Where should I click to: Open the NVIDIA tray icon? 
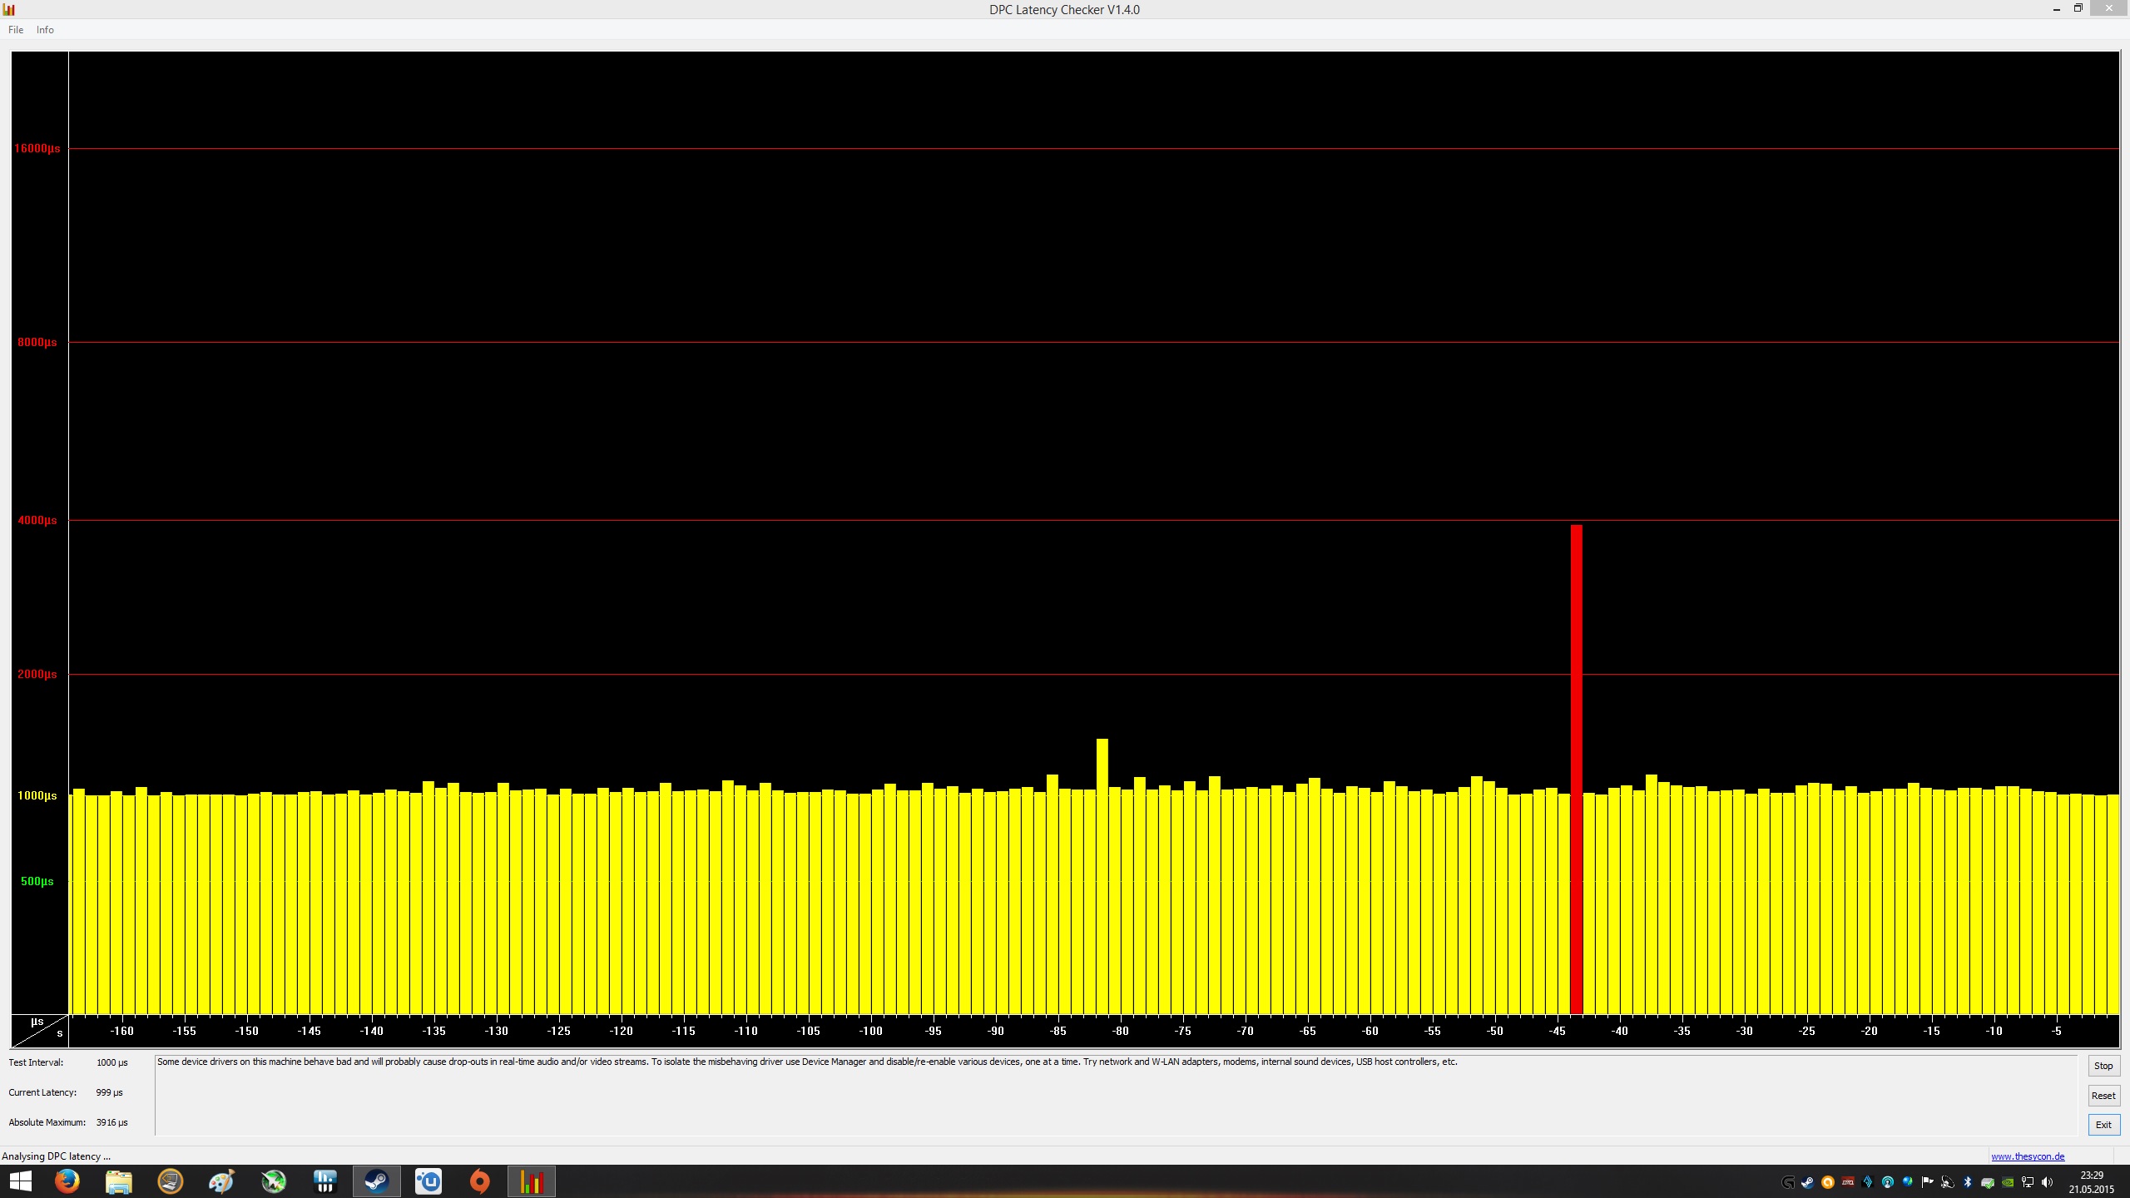pos(2008,1182)
